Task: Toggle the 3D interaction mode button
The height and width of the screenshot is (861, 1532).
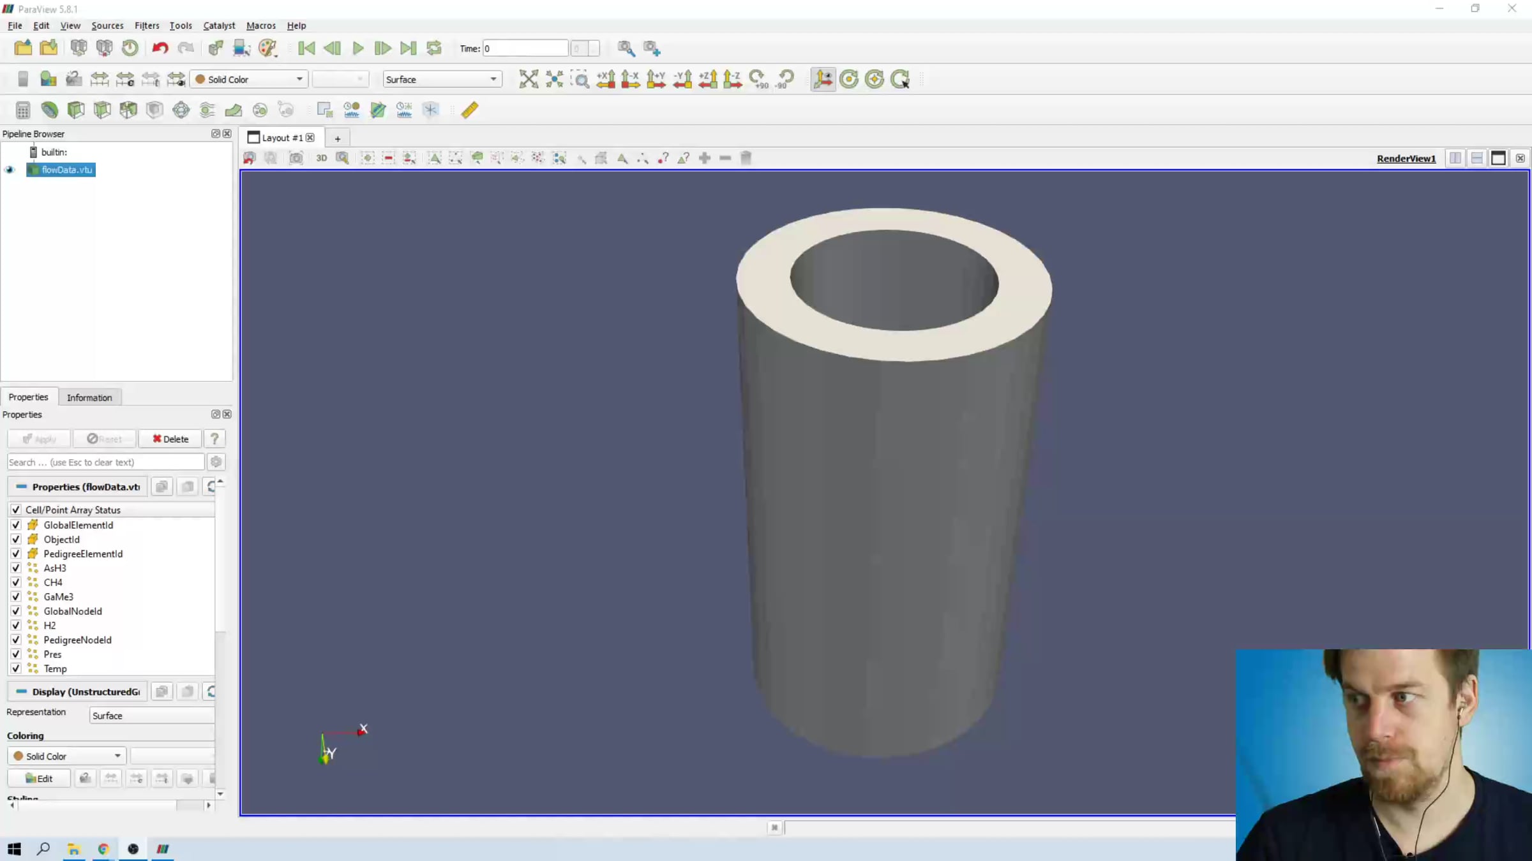Action: pos(321,158)
